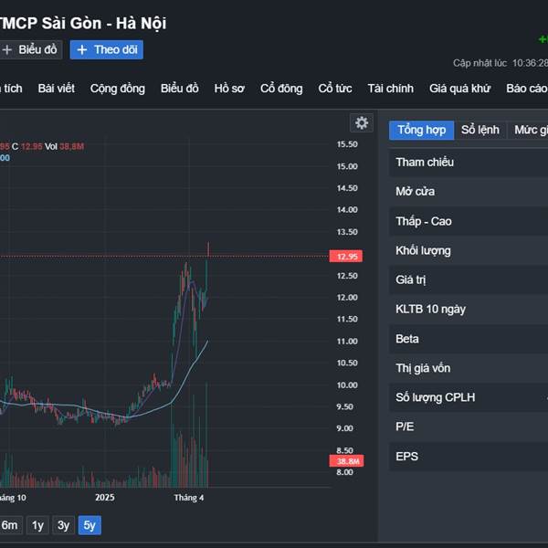
Task: Click the Tham chiếu row
Action: pos(469,163)
